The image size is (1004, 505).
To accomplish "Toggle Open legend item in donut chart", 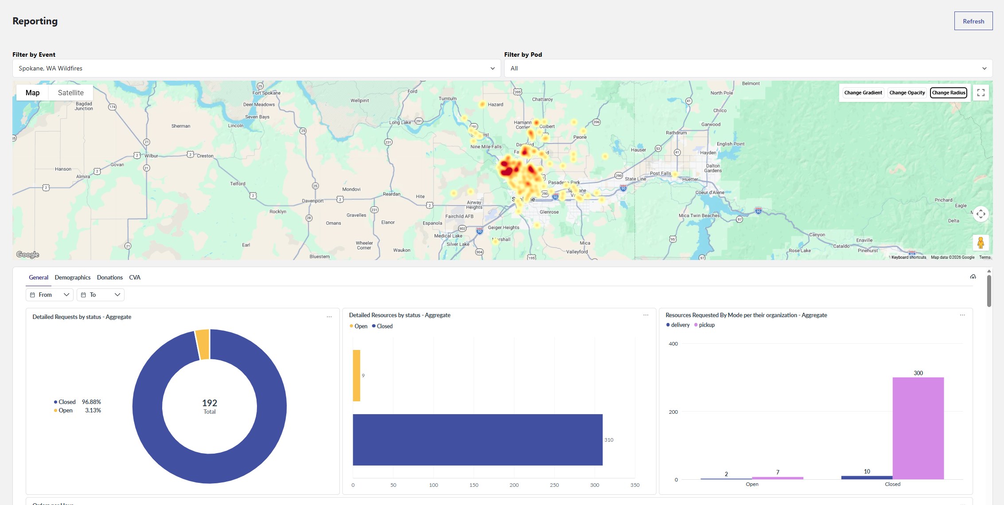I will [63, 410].
